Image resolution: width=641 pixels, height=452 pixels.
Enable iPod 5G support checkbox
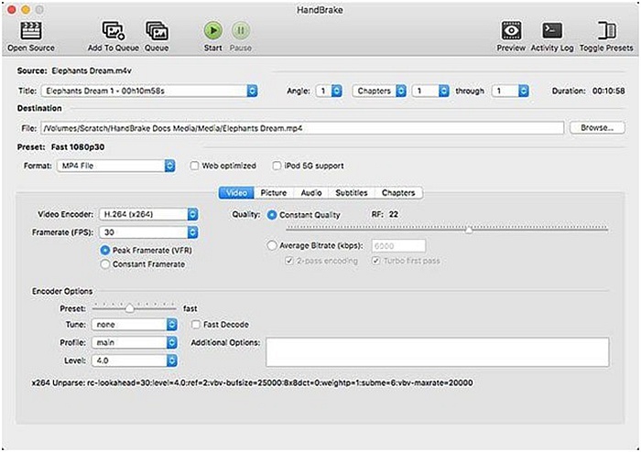(277, 166)
